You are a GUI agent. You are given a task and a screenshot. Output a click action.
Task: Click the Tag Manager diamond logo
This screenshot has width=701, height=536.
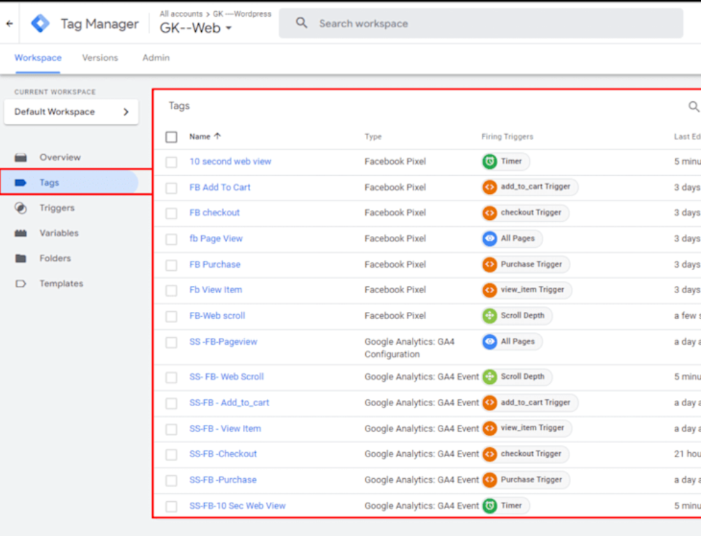point(40,24)
